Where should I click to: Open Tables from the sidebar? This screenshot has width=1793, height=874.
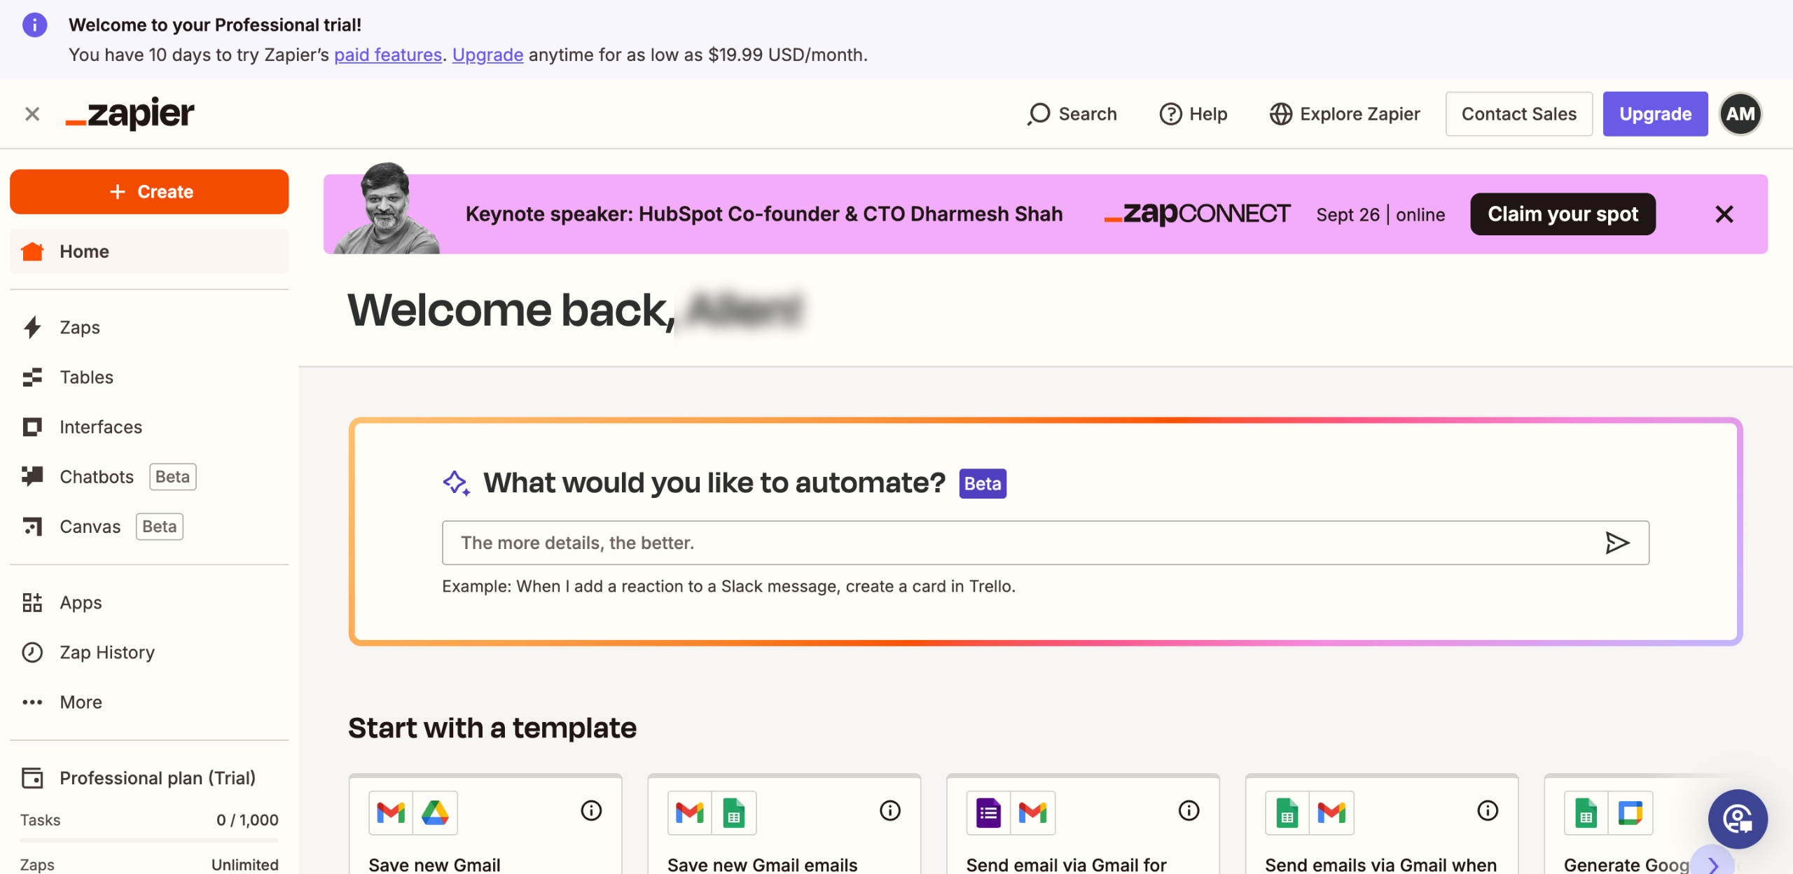[x=86, y=377]
